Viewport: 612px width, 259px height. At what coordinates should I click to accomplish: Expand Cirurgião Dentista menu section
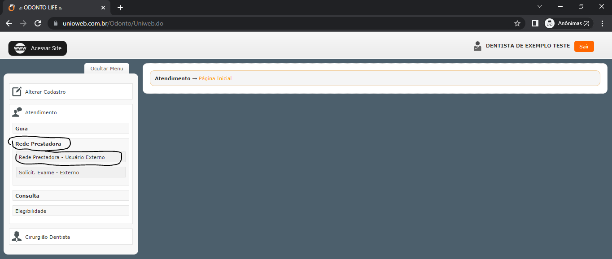pos(71,237)
